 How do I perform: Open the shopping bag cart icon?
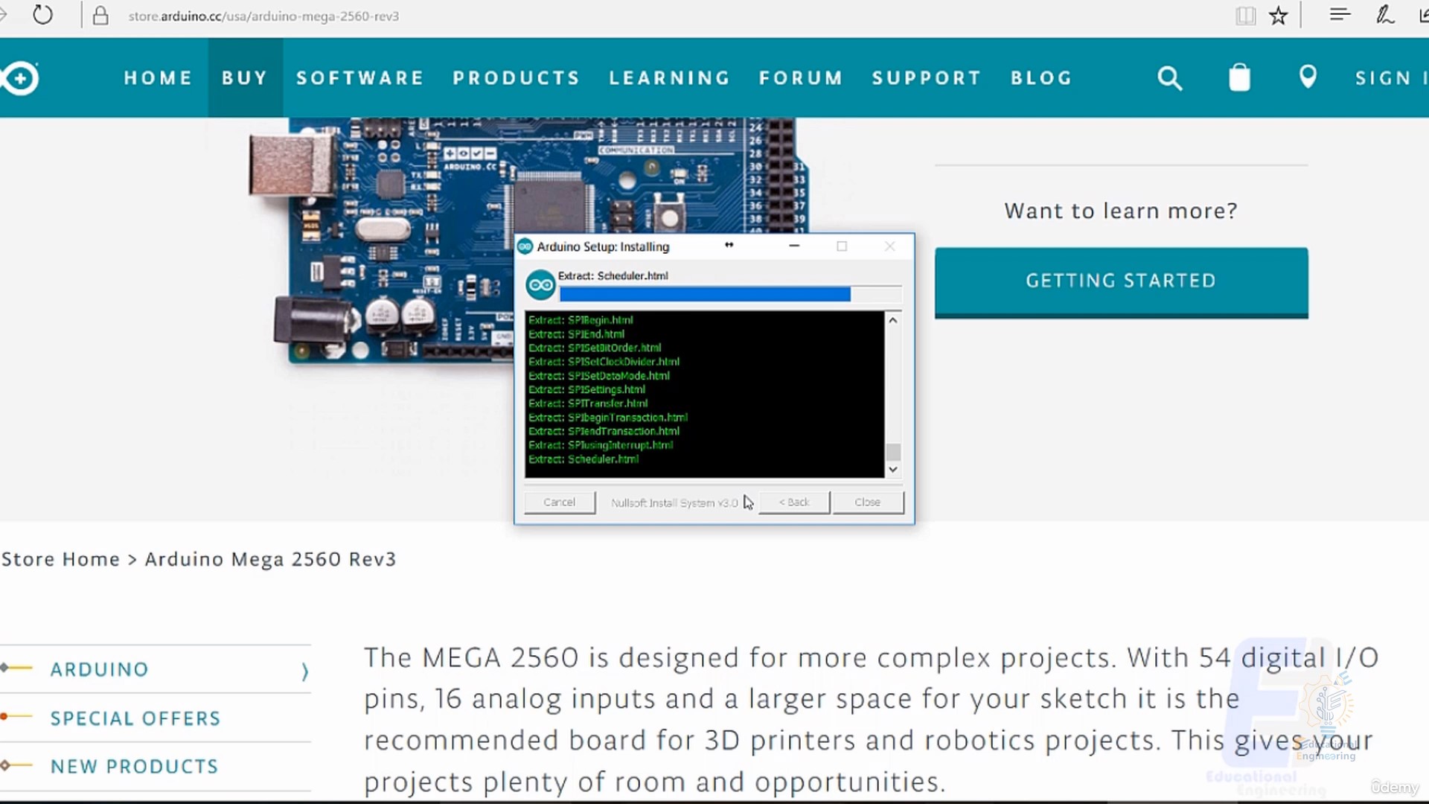click(1239, 77)
